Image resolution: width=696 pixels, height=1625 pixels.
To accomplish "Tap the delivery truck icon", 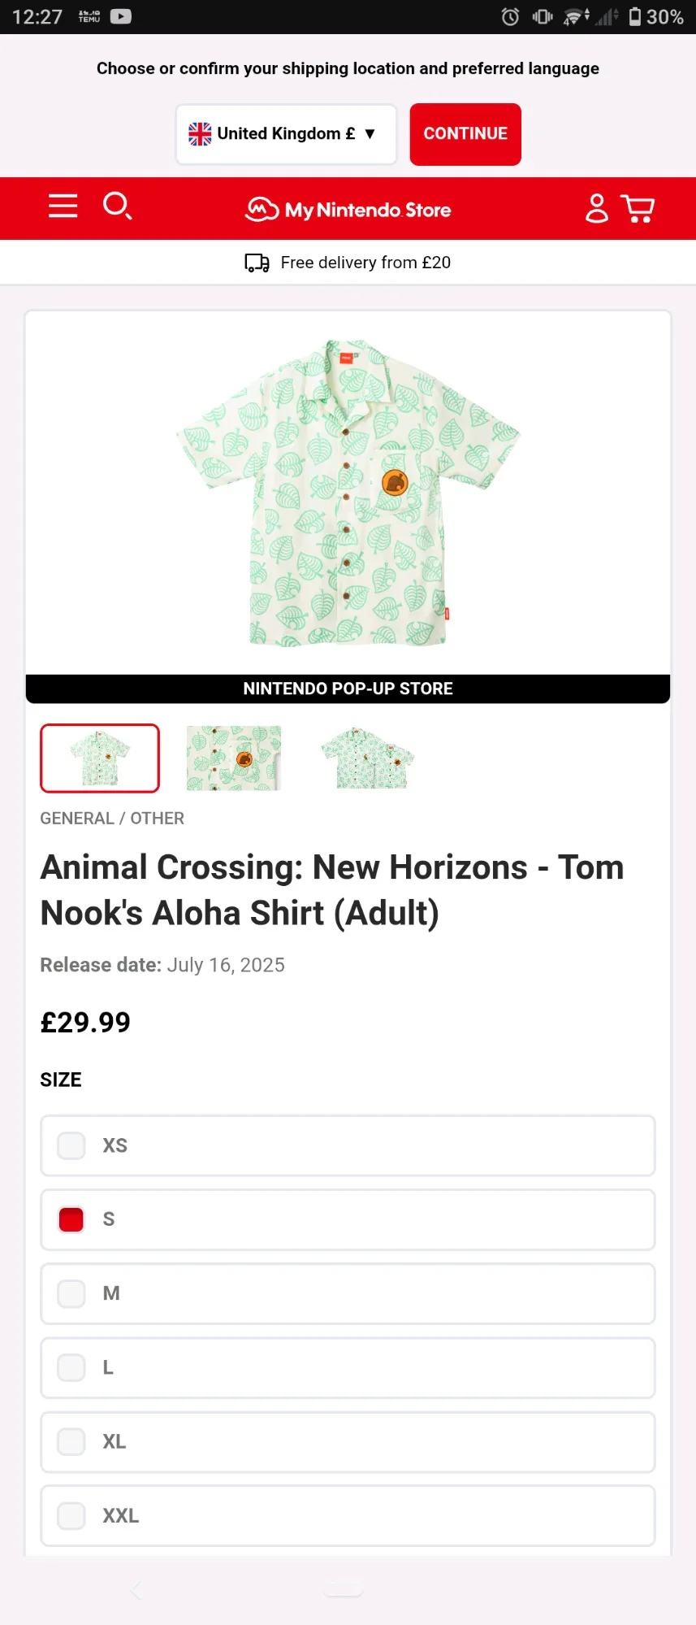I will [x=257, y=263].
